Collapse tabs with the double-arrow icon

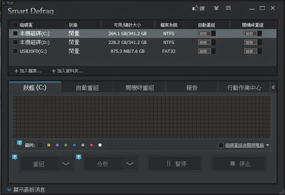pos(273,87)
